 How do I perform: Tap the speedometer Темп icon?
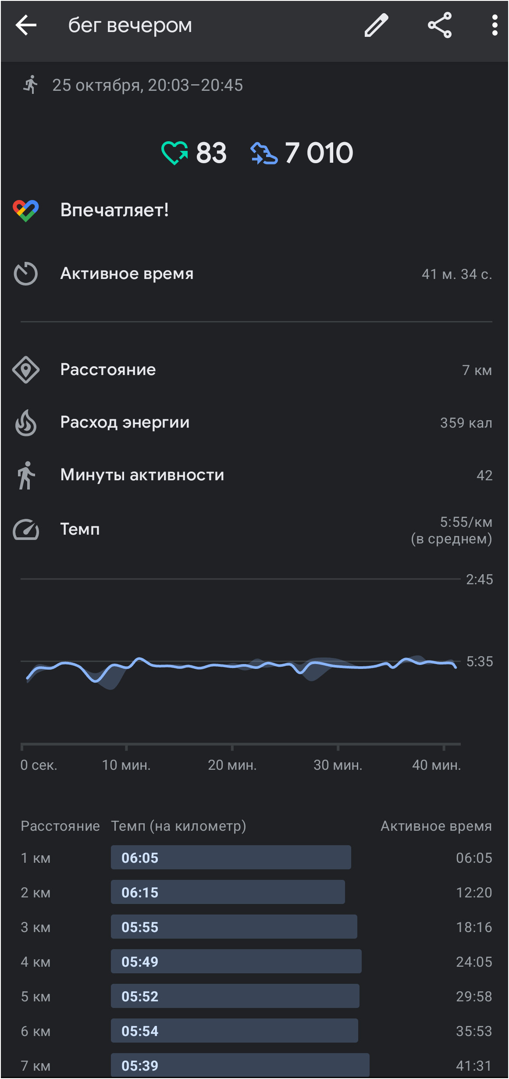pos(26,529)
